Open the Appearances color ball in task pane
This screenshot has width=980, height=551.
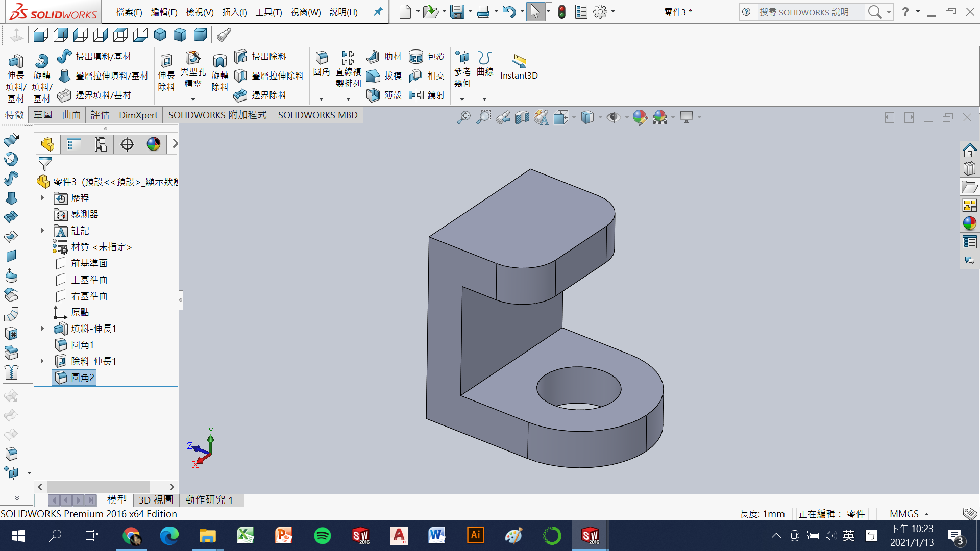tap(969, 223)
